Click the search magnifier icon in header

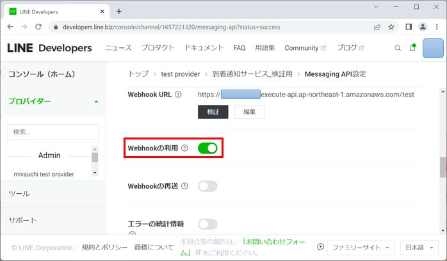point(398,48)
